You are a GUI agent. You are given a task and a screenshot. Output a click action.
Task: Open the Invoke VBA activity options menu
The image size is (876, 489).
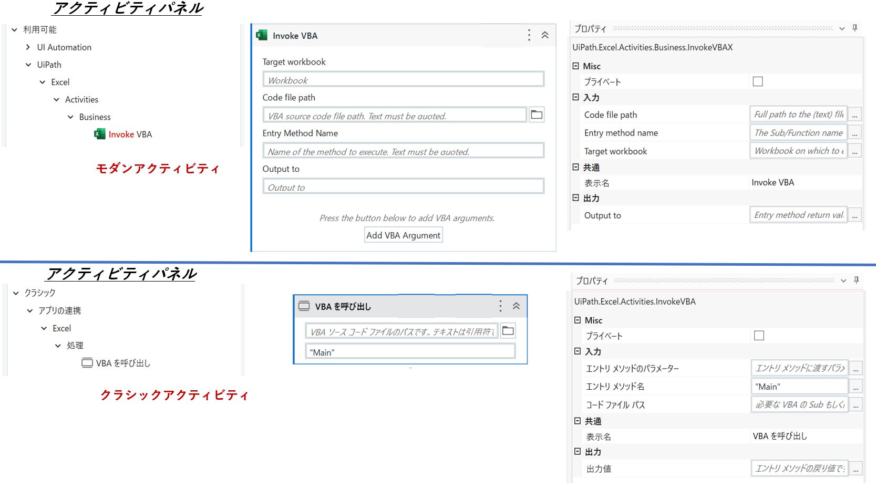pos(529,35)
